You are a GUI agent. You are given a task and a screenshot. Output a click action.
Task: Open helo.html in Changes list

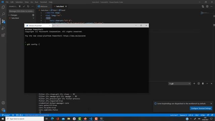[15, 18]
